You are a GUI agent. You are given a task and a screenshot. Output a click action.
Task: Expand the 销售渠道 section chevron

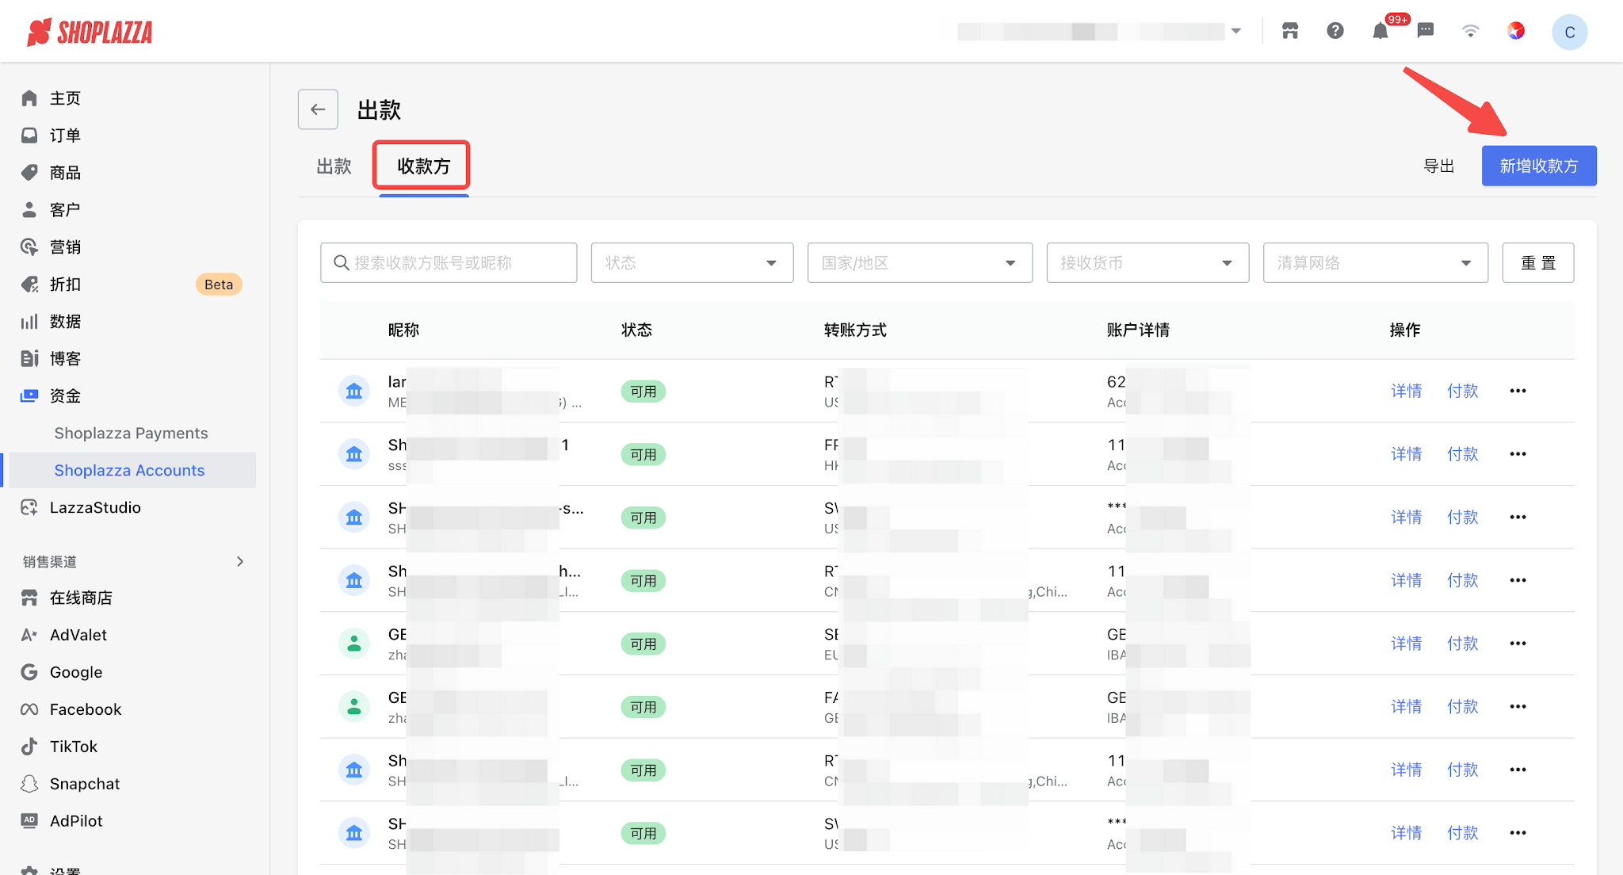click(x=240, y=562)
